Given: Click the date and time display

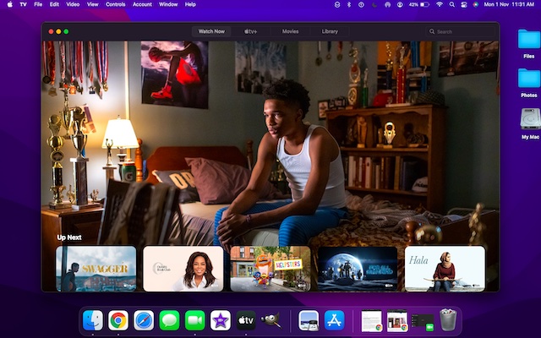Looking at the screenshot, I should [x=509, y=4].
